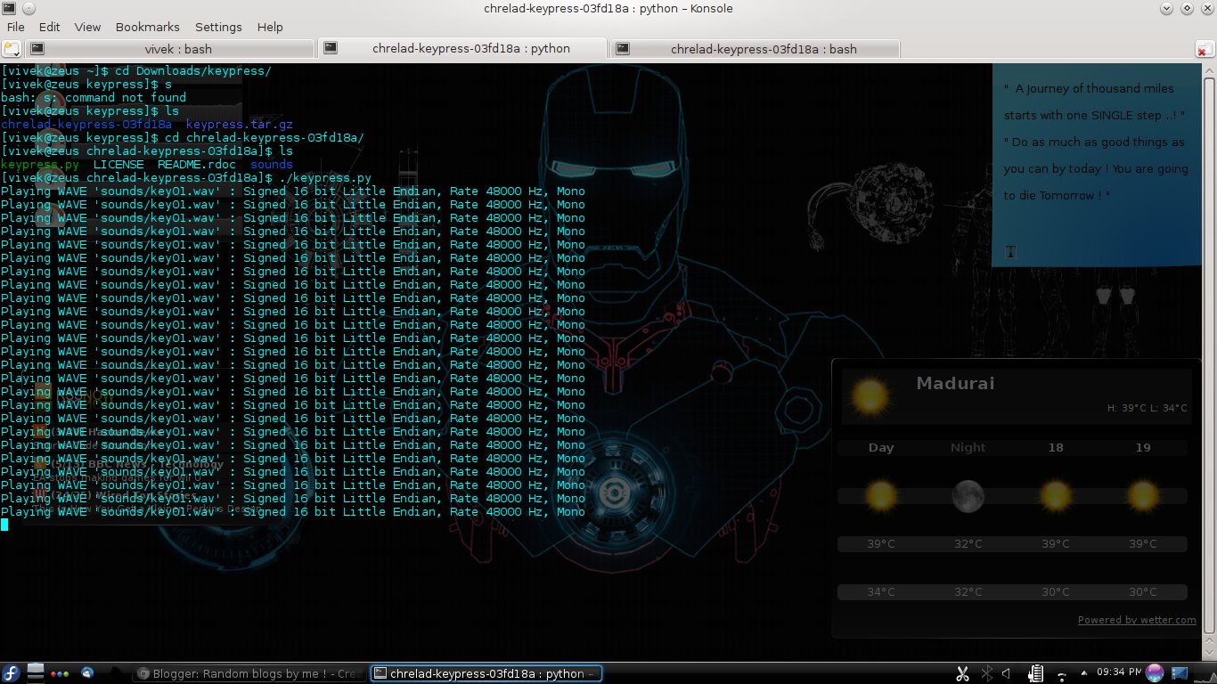Click the current sun icon beside Madurai
The height and width of the screenshot is (684, 1217).
[870, 395]
